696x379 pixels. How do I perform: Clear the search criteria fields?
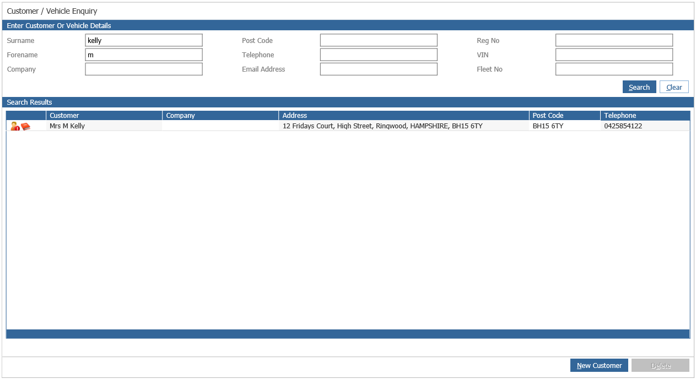click(x=674, y=86)
